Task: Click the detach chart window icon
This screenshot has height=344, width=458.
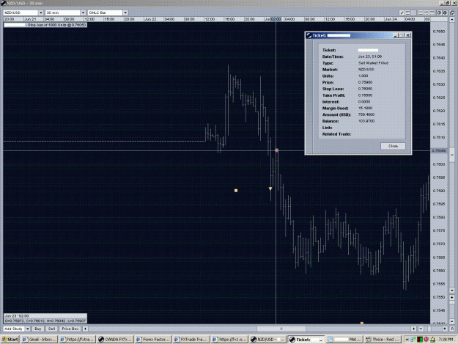Action: click(452, 12)
